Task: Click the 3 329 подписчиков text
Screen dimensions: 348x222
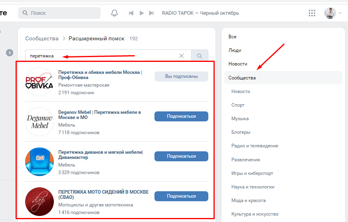Action: [79, 172]
